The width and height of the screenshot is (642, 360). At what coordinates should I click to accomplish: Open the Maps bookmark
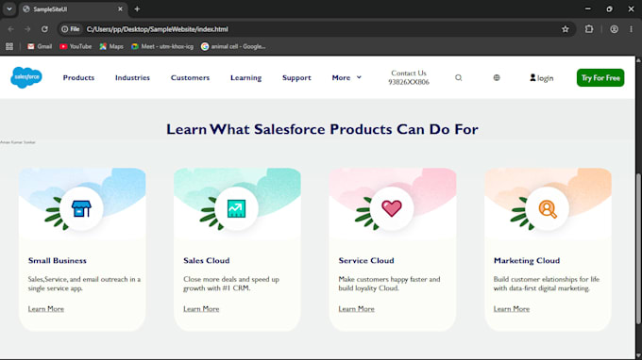click(111, 46)
